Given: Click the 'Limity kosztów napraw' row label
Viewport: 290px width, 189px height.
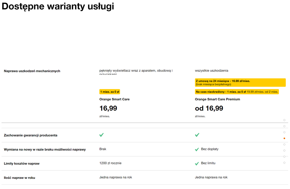Looking at the screenshot, I should click(22, 163).
